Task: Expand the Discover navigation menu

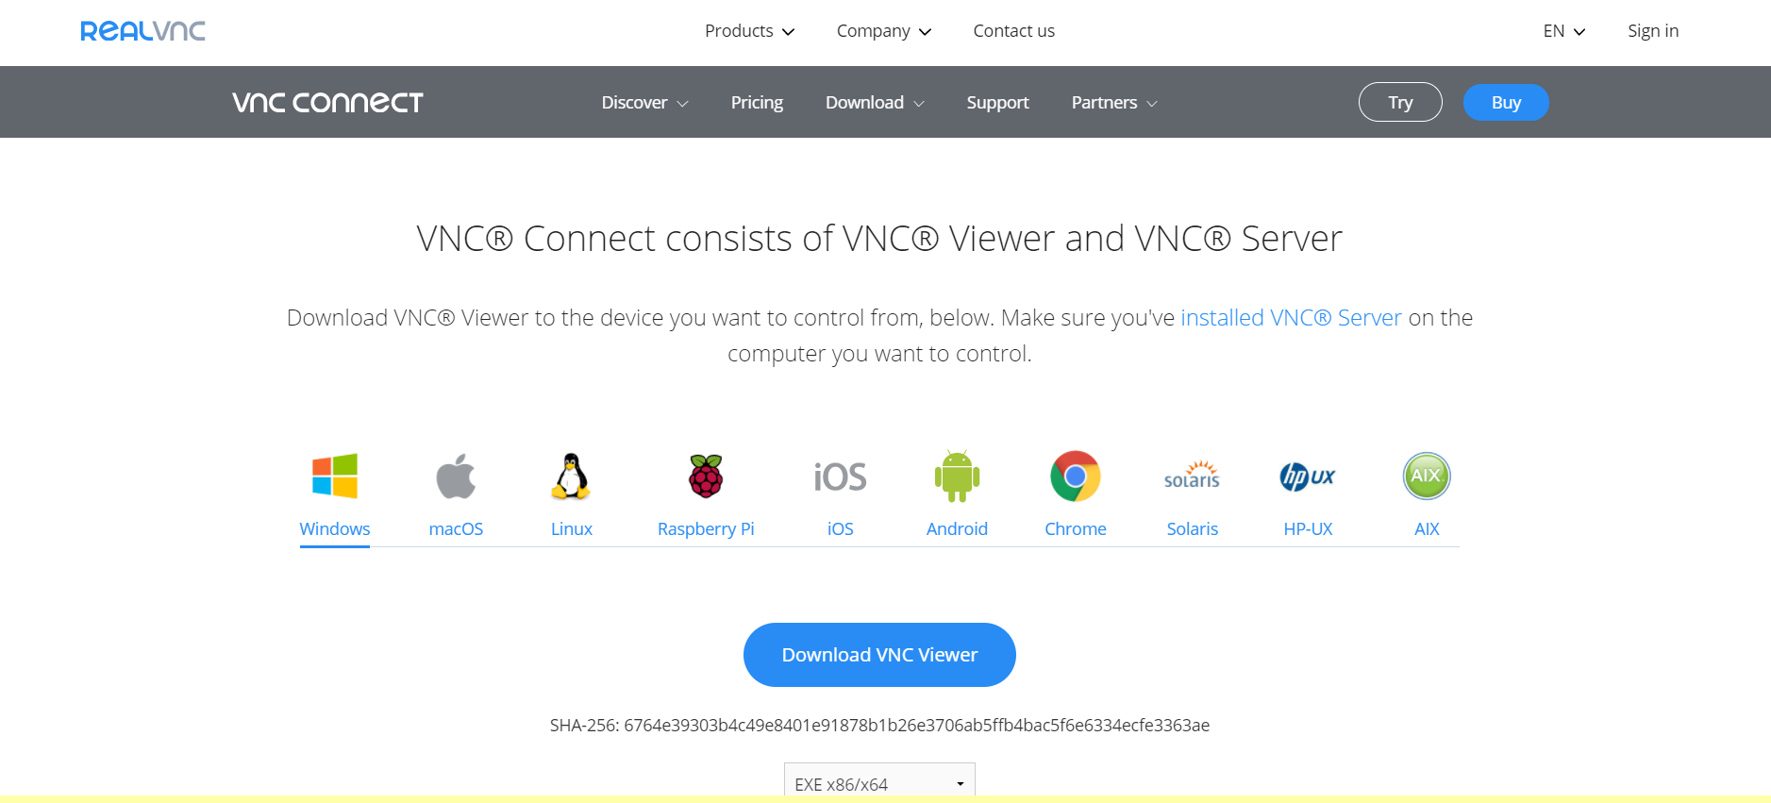Action: 644,102
